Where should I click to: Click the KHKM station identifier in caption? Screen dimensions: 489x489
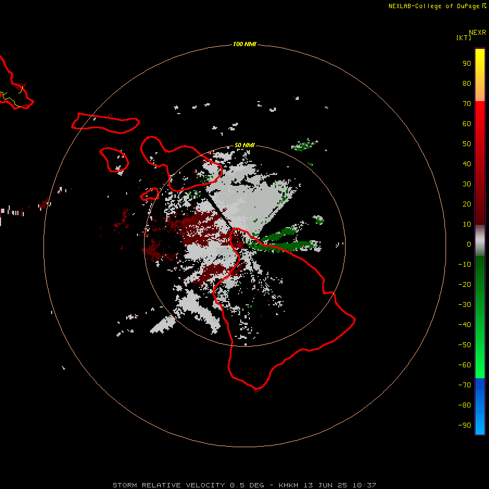tap(289, 485)
